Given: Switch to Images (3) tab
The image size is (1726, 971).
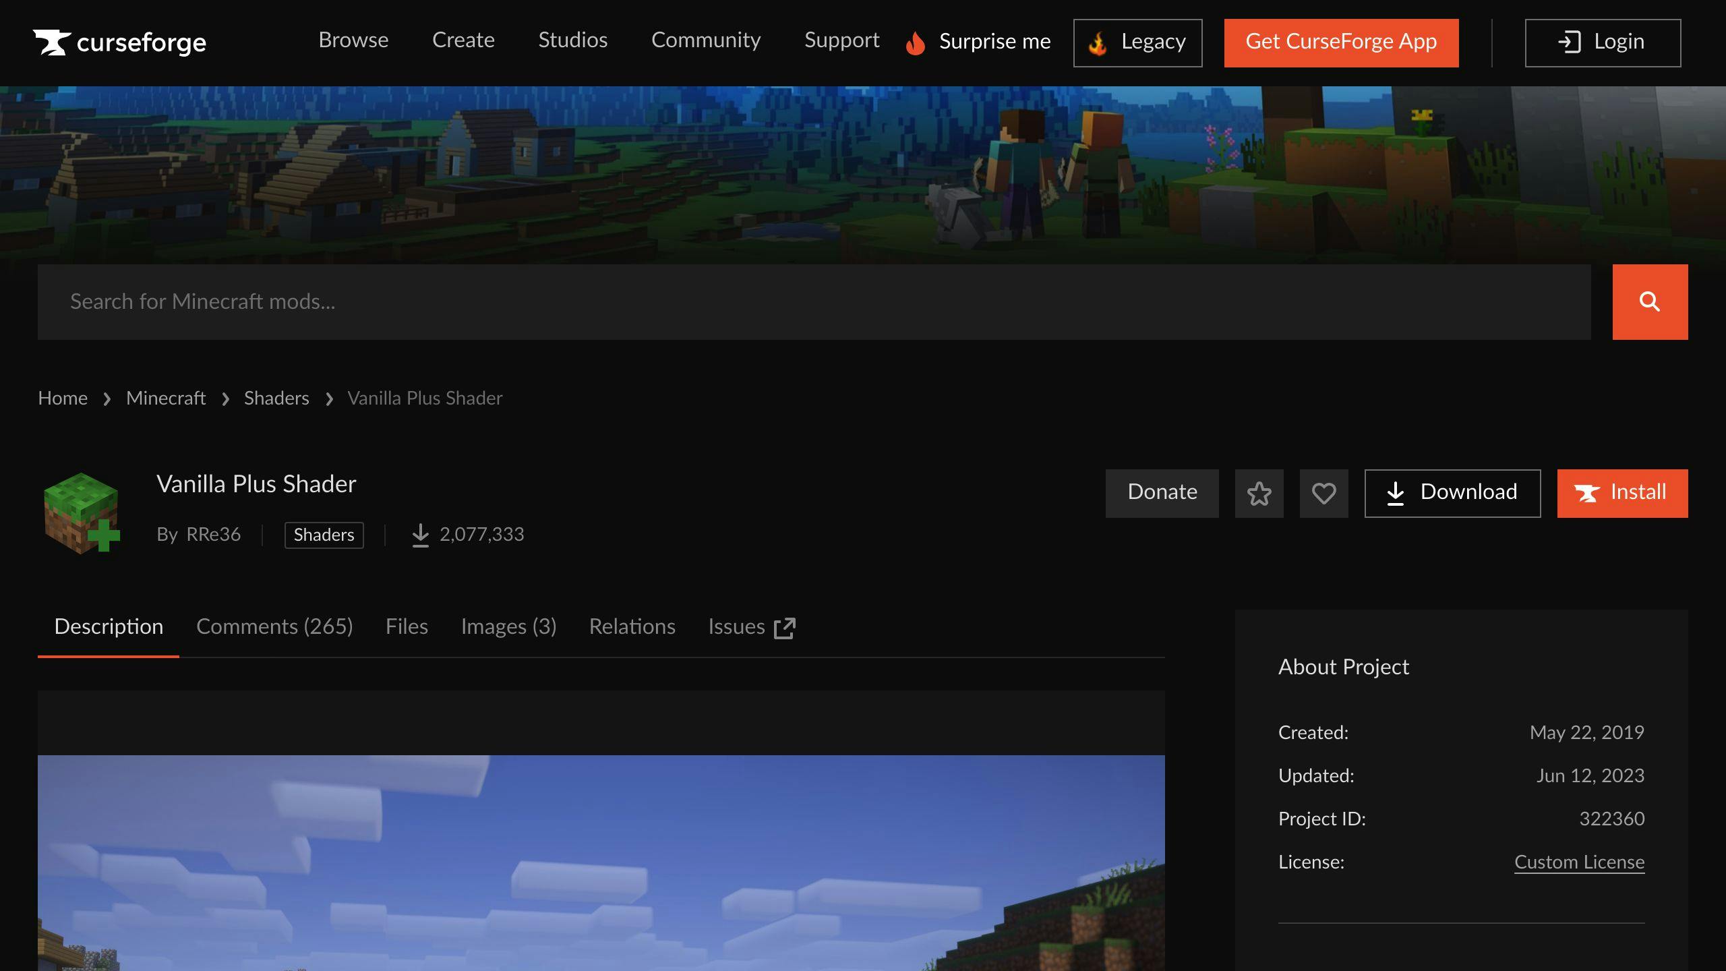Looking at the screenshot, I should pos(508,627).
